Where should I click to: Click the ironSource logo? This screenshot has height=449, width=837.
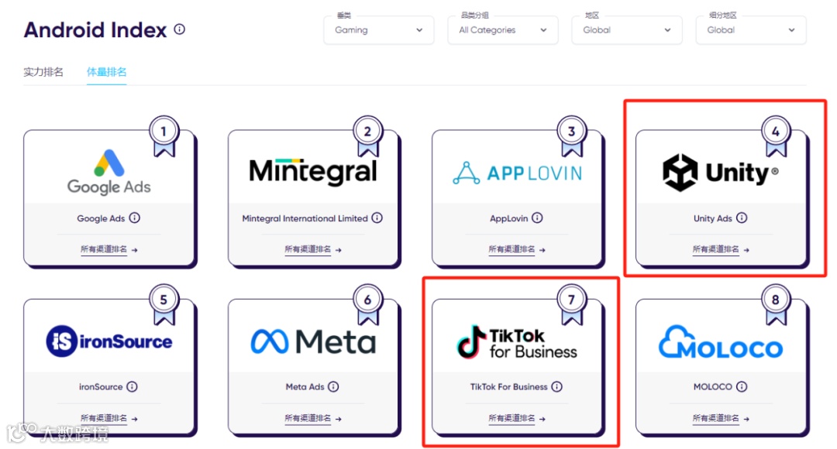point(109,341)
